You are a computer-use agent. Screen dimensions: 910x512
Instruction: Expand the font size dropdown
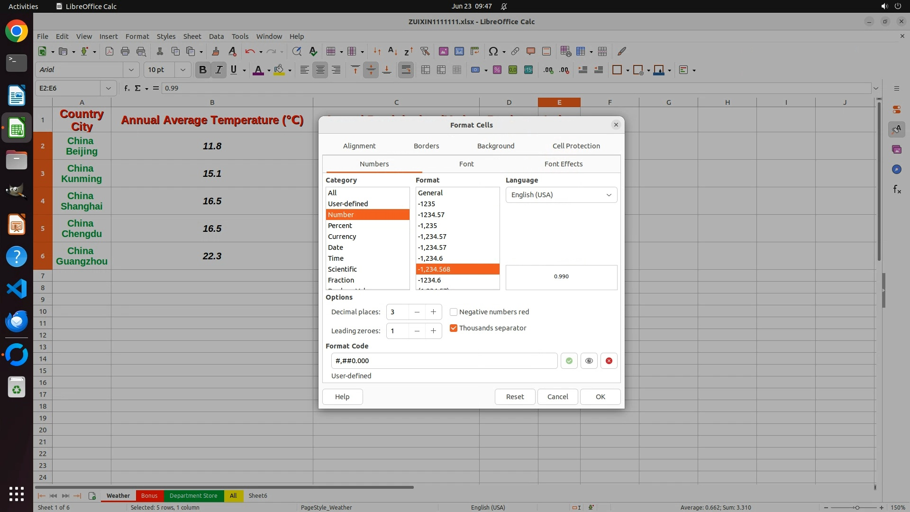pos(182,70)
